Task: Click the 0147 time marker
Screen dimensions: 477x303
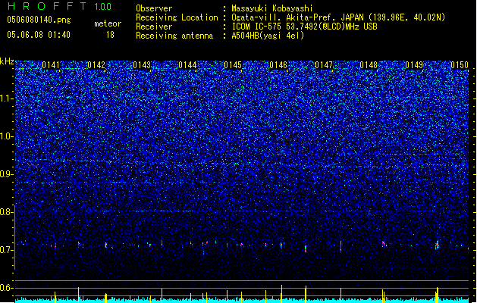Action: pos(324,65)
